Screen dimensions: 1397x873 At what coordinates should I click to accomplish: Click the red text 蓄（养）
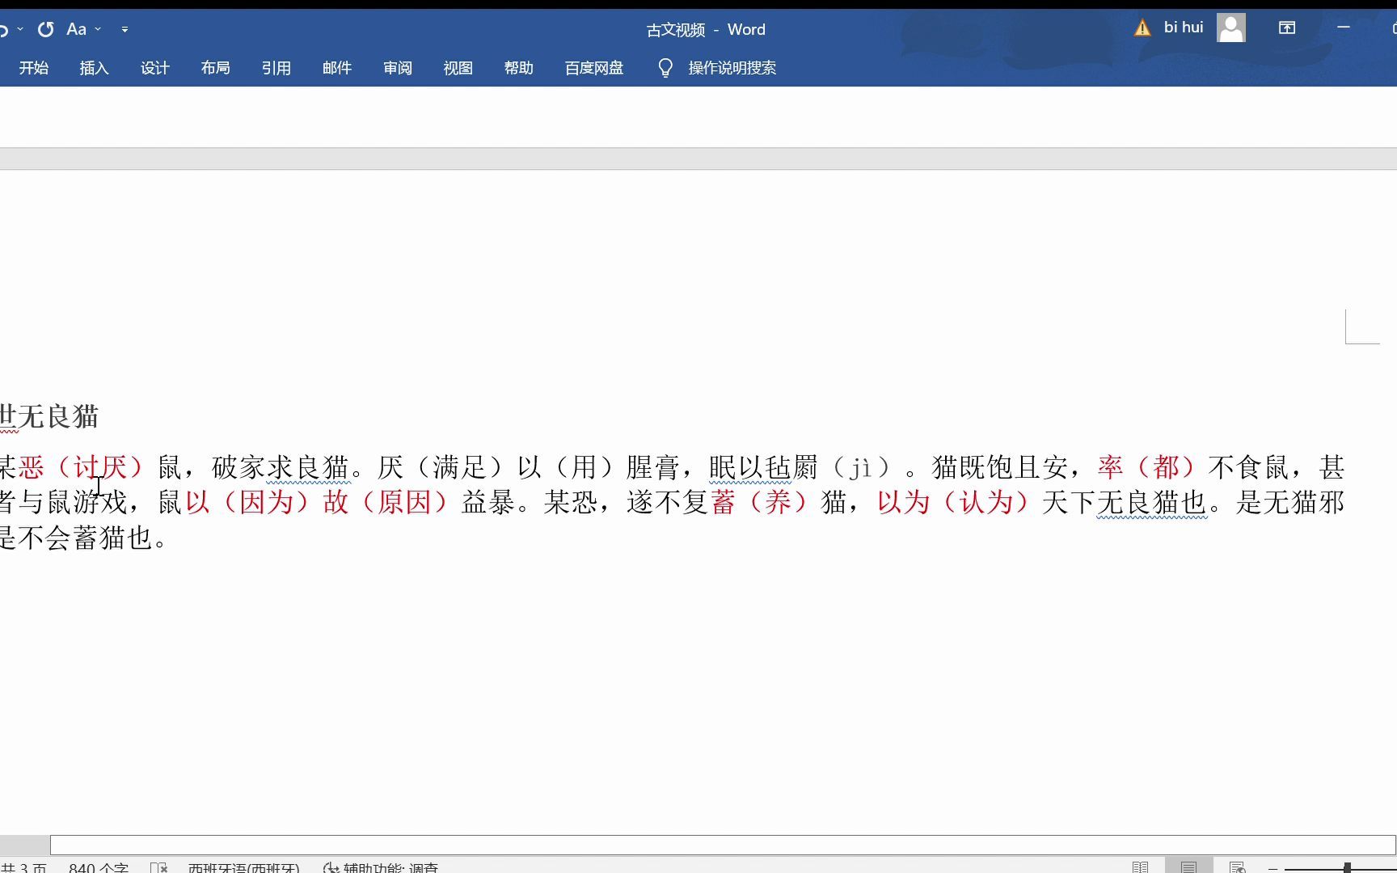(x=759, y=503)
